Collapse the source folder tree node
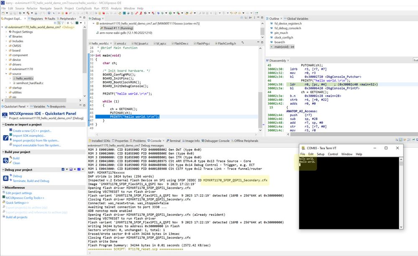The width and height of the screenshot is (418, 256). [6, 74]
